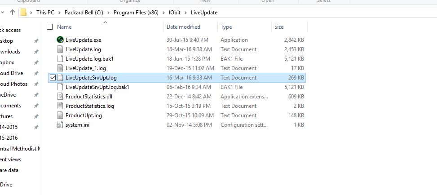Click the pin icon beside Dropbox
Viewport: 437px width, 195px height.
[36, 62]
